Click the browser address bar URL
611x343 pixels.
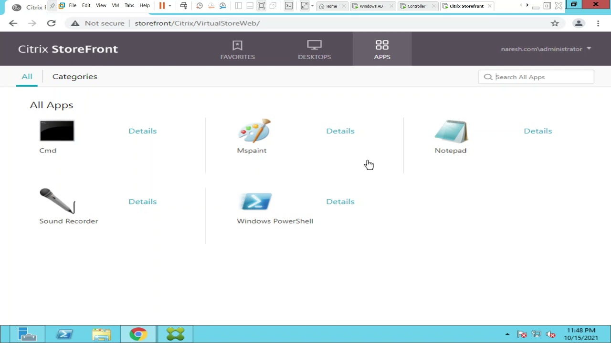(x=197, y=23)
